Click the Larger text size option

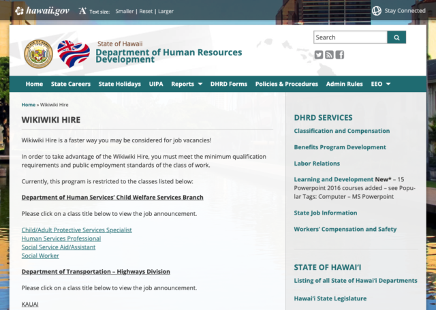pyautogui.click(x=166, y=12)
